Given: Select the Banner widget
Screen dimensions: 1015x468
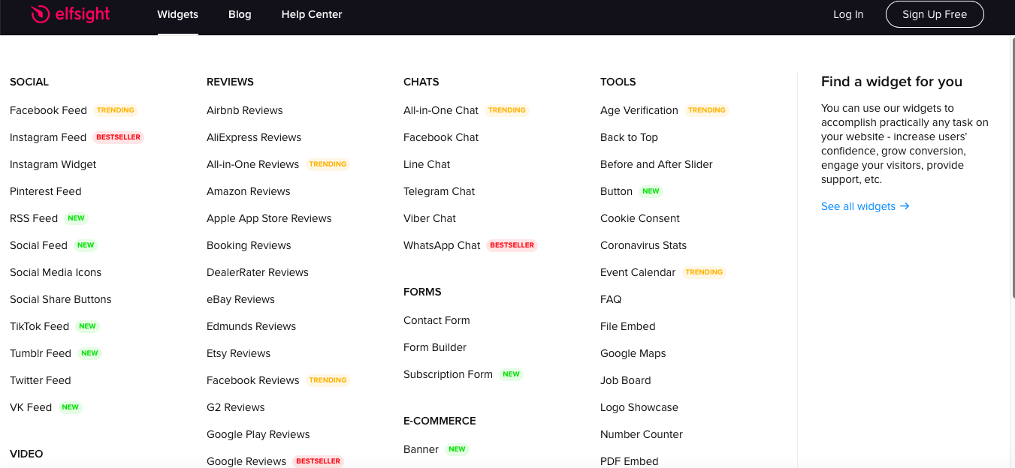Looking at the screenshot, I should click(x=421, y=449).
